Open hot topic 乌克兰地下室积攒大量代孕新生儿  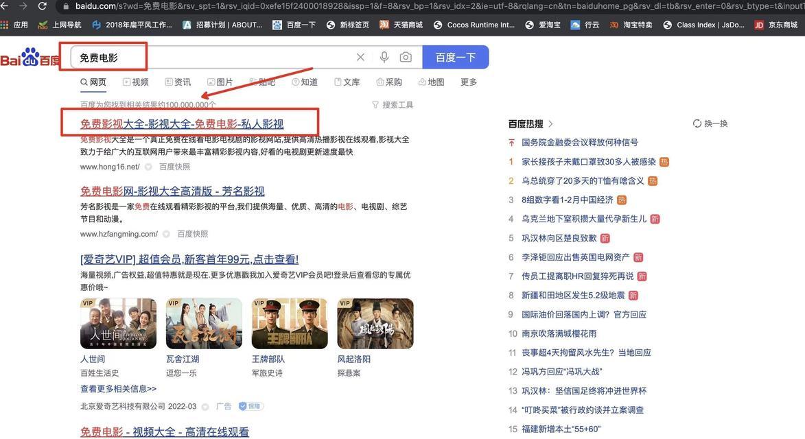pyautogui.click(x=584, y=219)
